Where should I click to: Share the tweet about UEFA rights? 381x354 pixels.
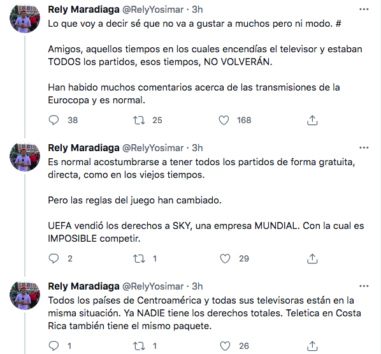312,258
